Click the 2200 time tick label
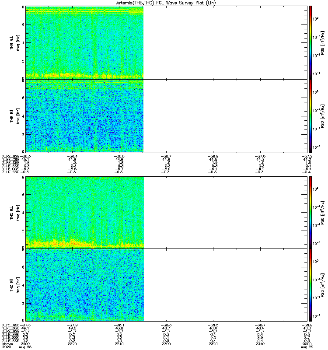Viewport: 328px width, 350px height. point(25,344)
